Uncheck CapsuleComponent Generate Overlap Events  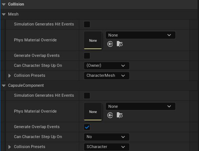87,127
